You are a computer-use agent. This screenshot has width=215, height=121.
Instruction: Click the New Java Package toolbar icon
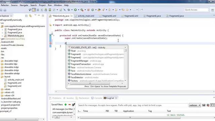click(x=88, y=10)
